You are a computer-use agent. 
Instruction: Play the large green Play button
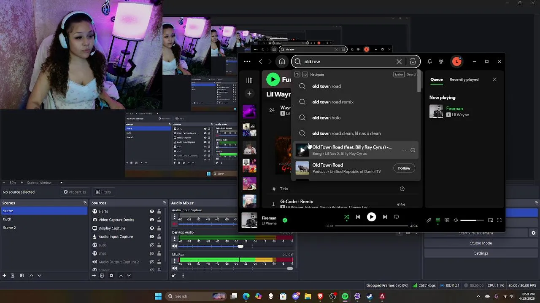click(x=273, y=80)
